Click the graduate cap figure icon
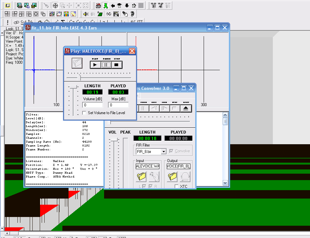The width and height of the screenshot is (310, 238). click(119, 5)
